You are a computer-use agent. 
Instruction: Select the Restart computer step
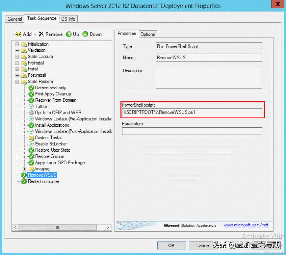pyautogui.click(x=44, y=181)
